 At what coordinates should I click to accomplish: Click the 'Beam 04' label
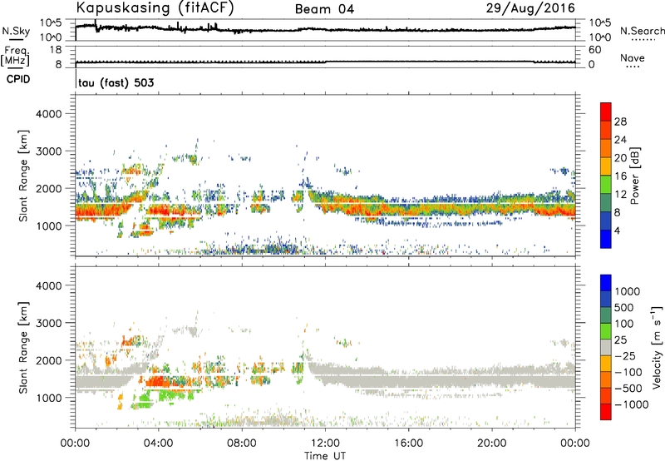pyautogui.click(x=324, y=9)
